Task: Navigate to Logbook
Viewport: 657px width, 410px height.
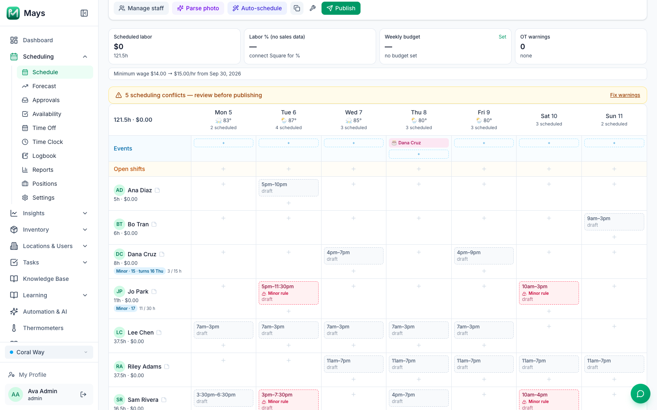Action: pyautogui.click(x=55, y=156)
